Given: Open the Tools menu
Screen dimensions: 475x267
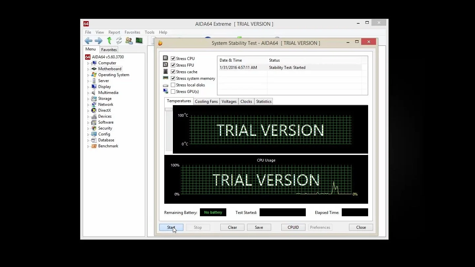Looking at the screenshot, I should point(149,32).
